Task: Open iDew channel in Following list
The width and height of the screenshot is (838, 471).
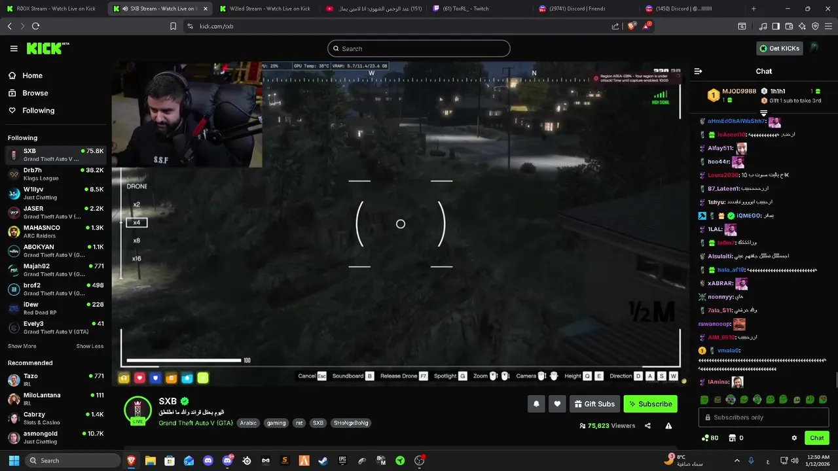Action: point(55,308)
